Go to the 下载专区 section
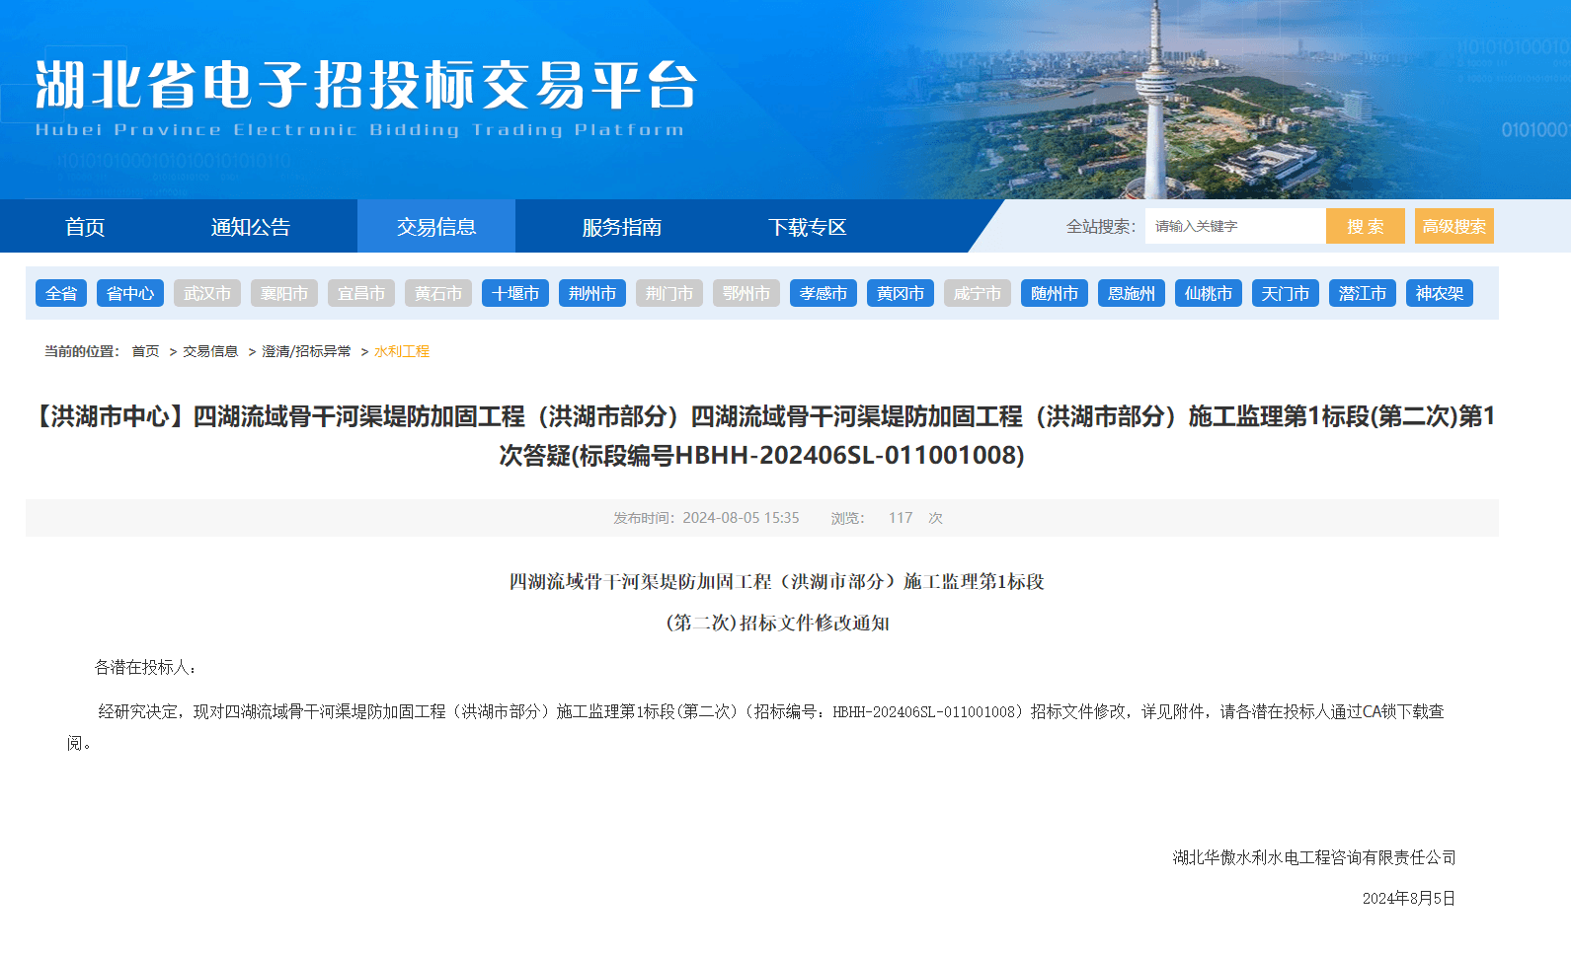The image size is (1571, 956). pos(807,227)
